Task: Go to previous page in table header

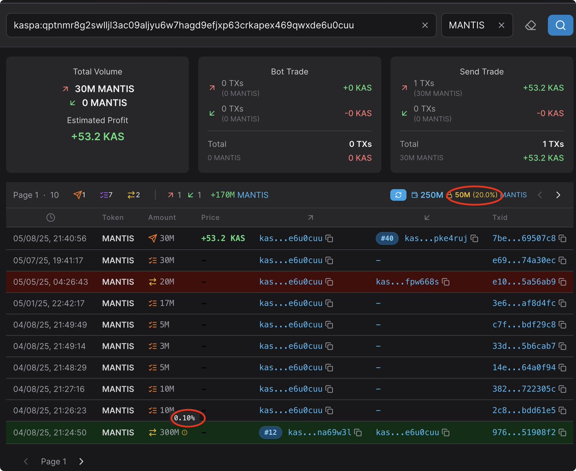Action: [x=540, y=195]
